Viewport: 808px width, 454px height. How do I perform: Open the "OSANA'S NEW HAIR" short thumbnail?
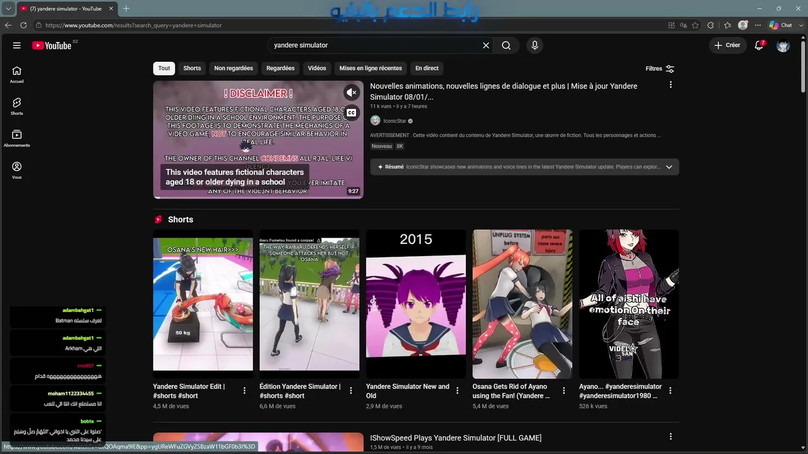coord(203,304)
